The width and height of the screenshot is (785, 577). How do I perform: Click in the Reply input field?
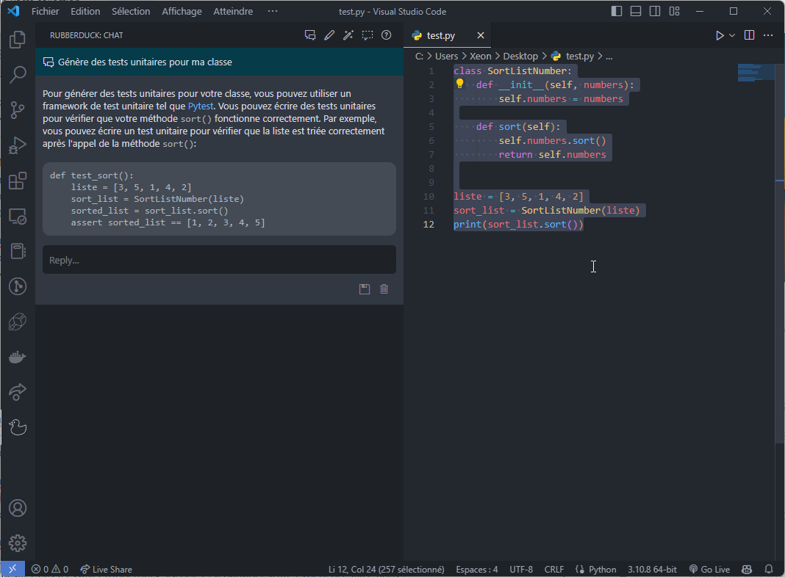coord(219,259)
